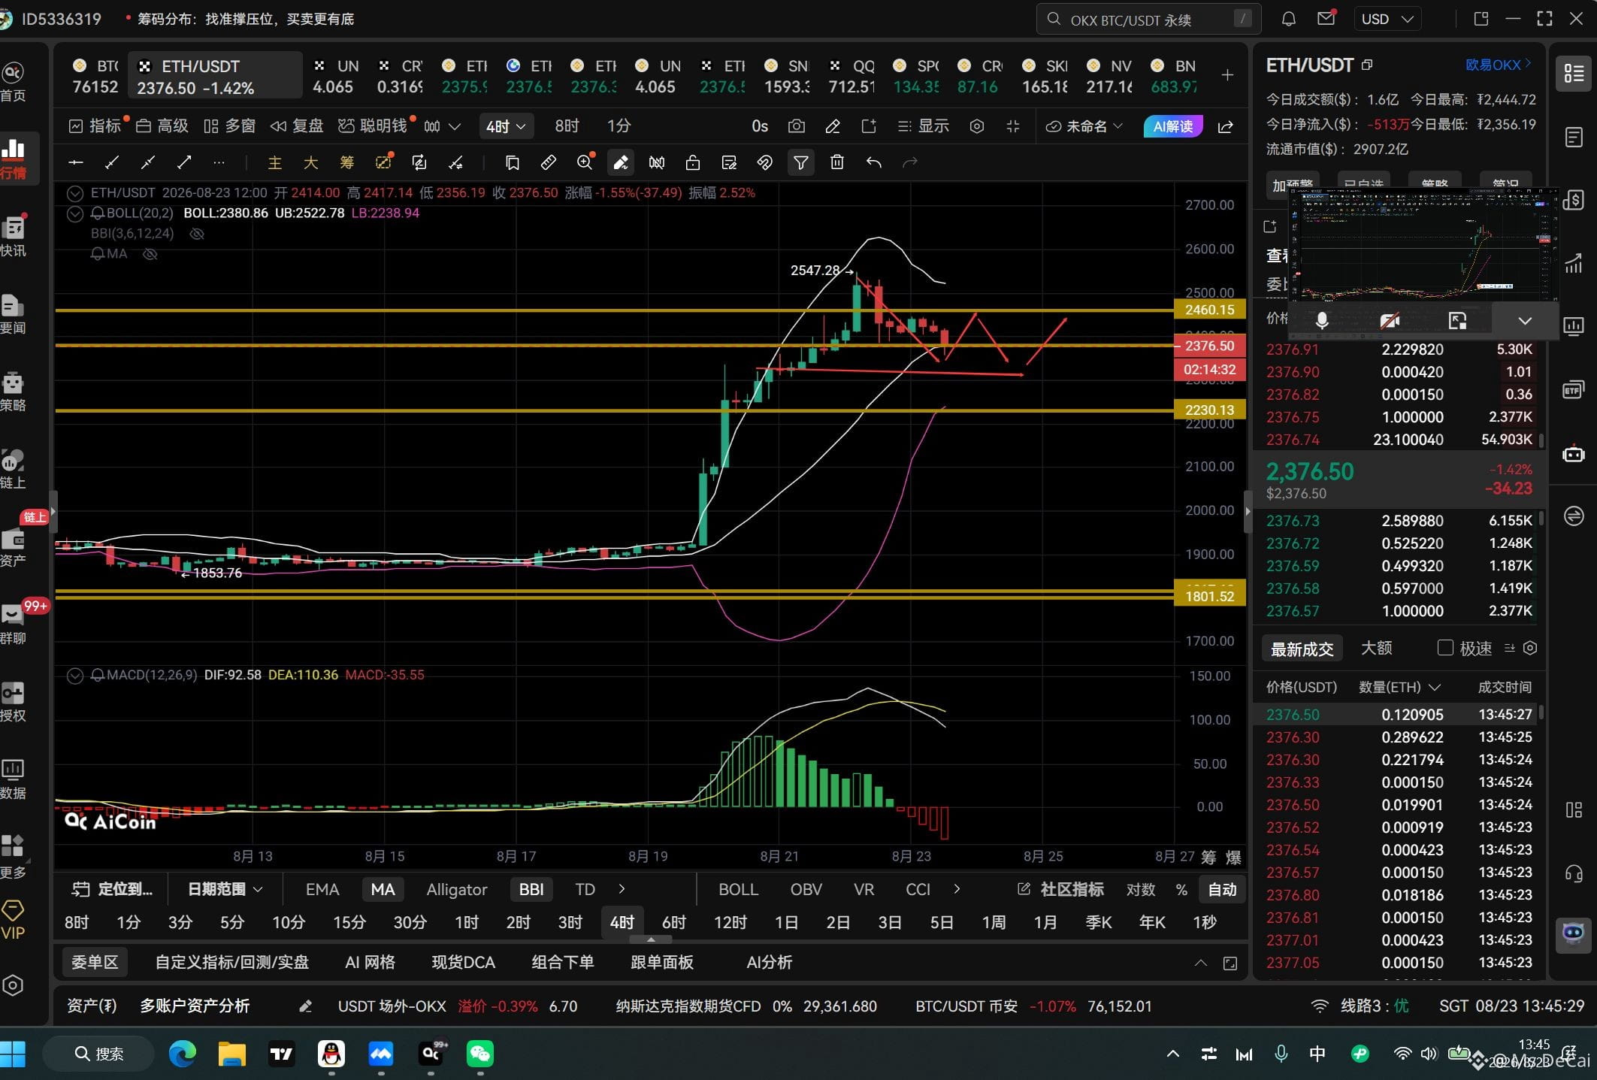Open the chart screenshot camera tool
This screenshot has width=1597, height=1080.
796,126
